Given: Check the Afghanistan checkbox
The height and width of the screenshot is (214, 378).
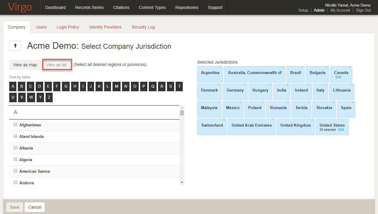Looking at the screenshot, I should click(15, 125).
